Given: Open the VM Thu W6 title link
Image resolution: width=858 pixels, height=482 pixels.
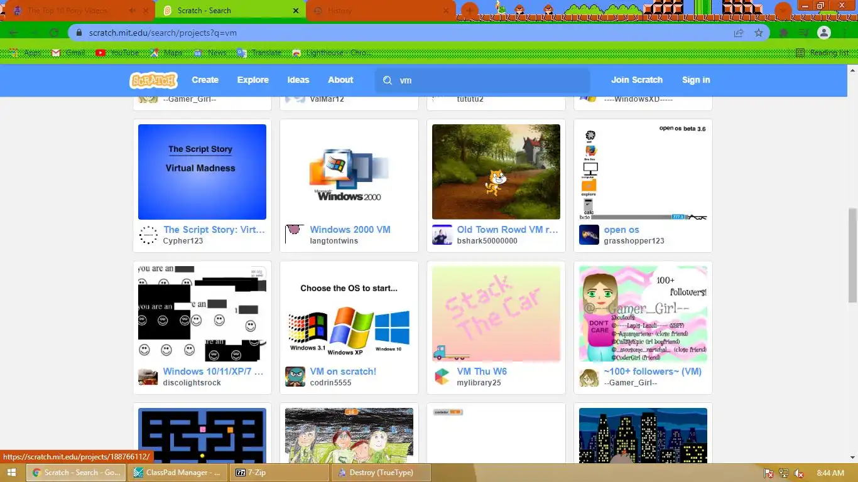Looking at the screenshot, I should 482,372.
